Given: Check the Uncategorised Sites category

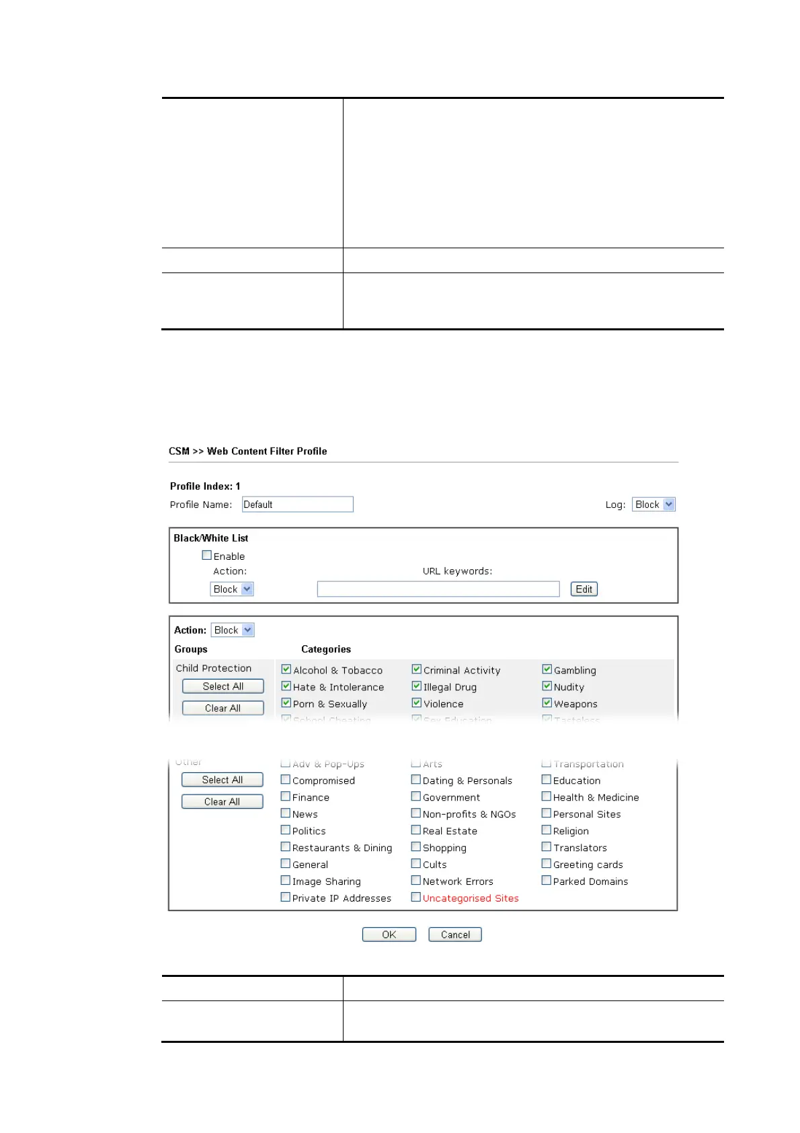Looking at the screenshot, I should tap(416, 898).
